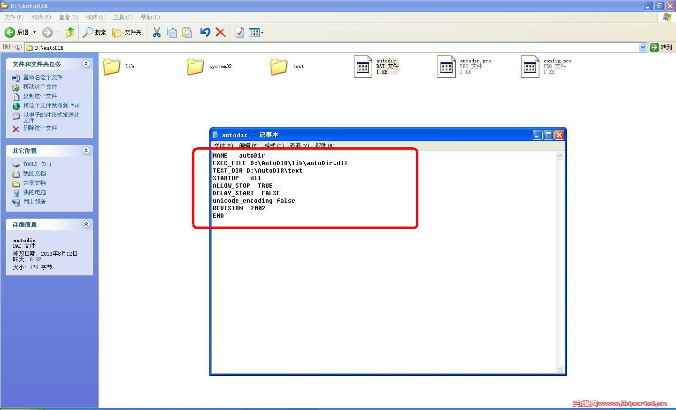Screen dimensions: 676x410
Task: Open Notepad 帮助(H) menu
Action: pyautogui.click(x=325, y=145)
